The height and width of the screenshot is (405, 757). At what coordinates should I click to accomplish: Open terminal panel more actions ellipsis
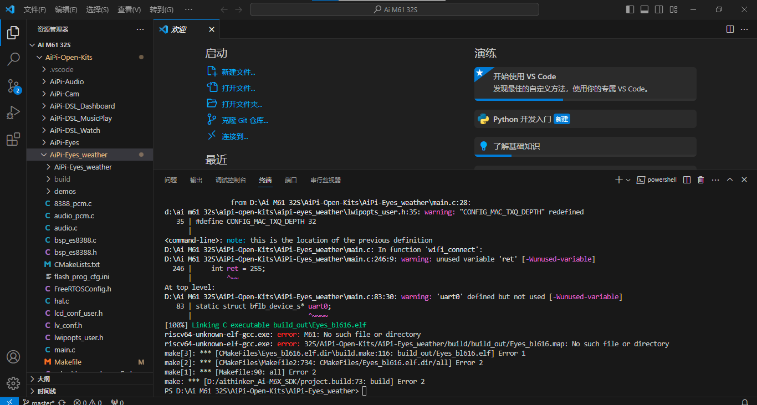click(x=715, y=180)
